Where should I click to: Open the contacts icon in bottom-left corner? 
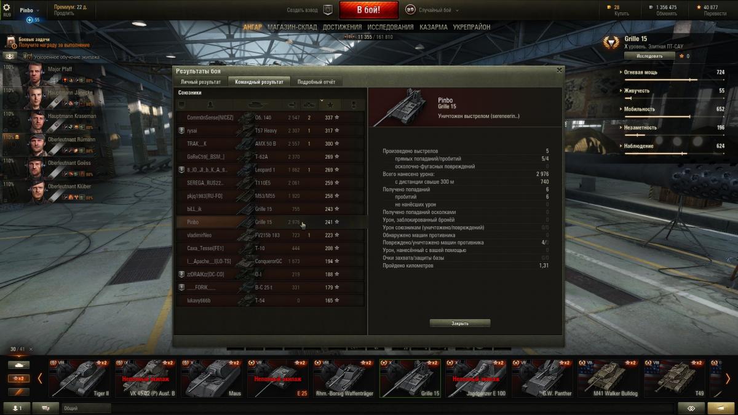pos(17,408)
